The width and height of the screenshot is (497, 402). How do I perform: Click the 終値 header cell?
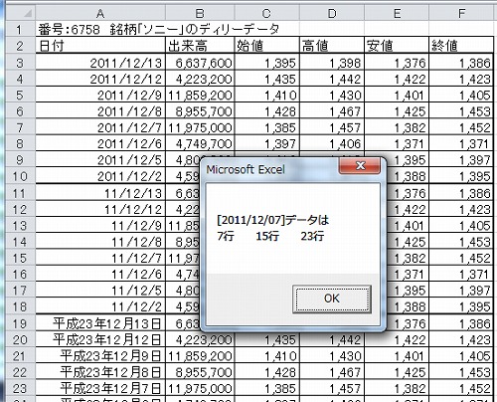[461, 46]
